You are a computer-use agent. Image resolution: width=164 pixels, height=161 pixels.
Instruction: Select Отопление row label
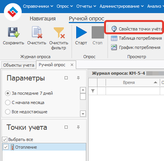tap(26, 147)
